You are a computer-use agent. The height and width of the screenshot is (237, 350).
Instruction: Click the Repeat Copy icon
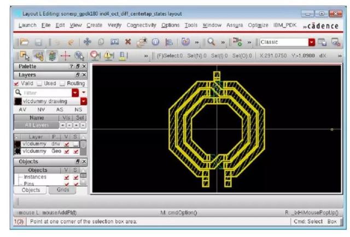[142, 42]
